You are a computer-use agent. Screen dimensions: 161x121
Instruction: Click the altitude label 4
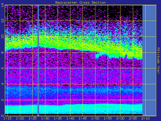pos(3,84)
